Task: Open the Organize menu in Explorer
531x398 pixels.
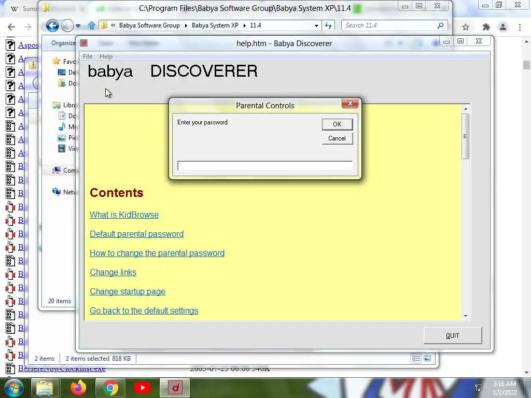Action: click(x=63, y=43)
